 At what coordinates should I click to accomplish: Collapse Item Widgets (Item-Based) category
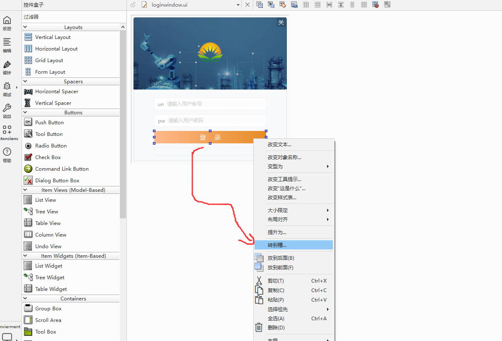click(x=25, y=256)
